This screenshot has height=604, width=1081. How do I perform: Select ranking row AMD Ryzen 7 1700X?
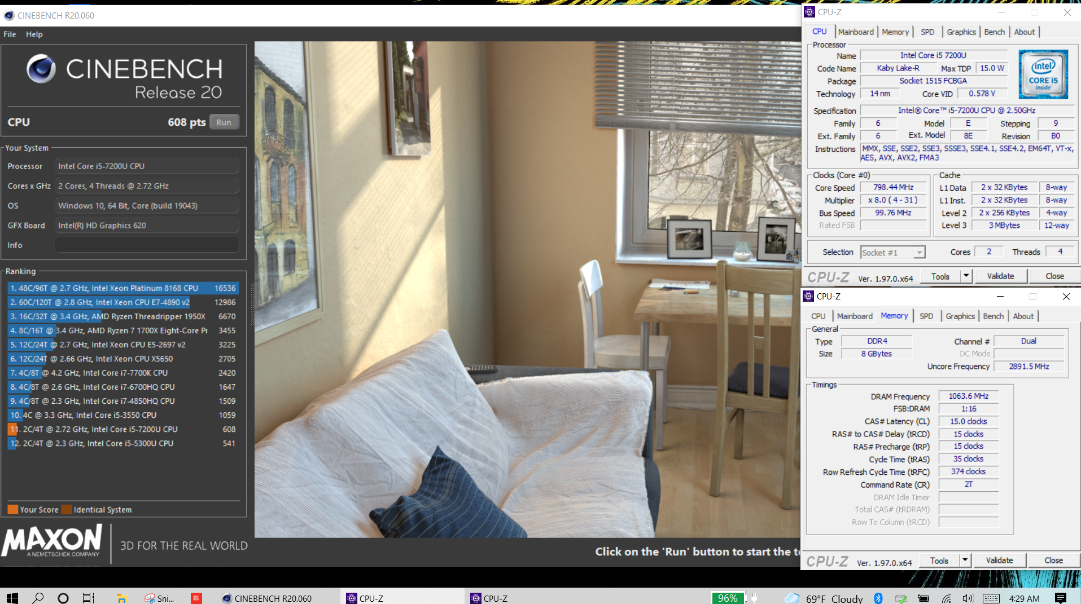[x=123, y=330]
